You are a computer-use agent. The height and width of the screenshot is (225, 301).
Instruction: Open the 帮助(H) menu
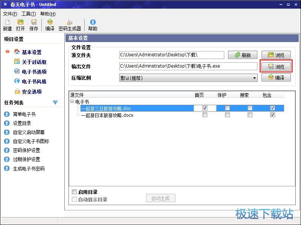point(48,14)
